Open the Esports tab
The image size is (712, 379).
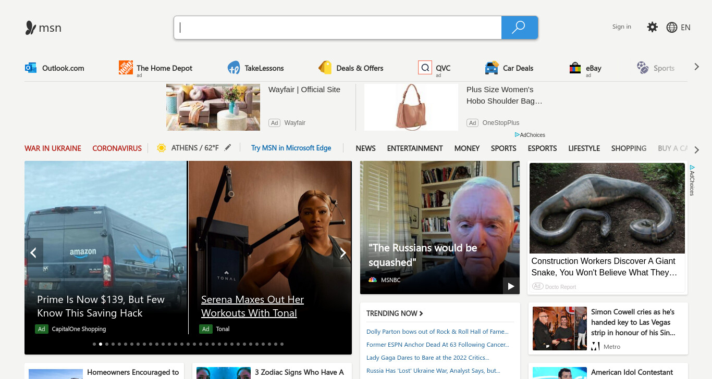(542, 148)
